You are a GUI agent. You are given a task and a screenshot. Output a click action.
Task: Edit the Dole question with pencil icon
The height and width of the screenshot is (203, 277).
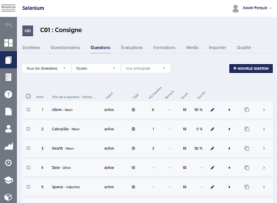point(212,168)
